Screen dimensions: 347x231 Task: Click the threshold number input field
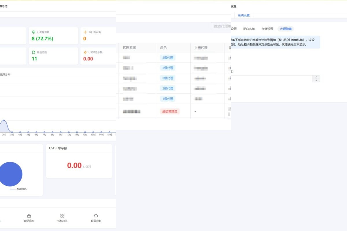(x=272, y=79)
